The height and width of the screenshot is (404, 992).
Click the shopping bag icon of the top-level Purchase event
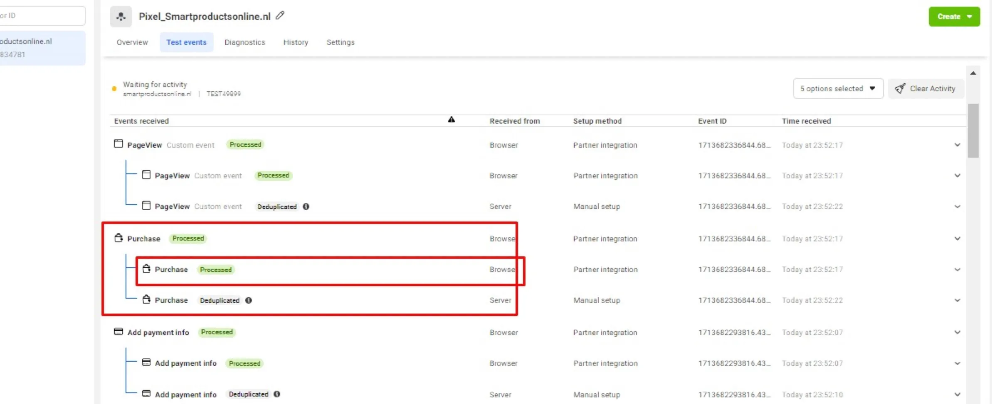118,238
